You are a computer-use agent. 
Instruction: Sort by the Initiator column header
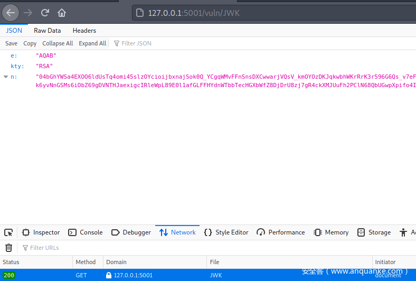click(x=394, y=262)
